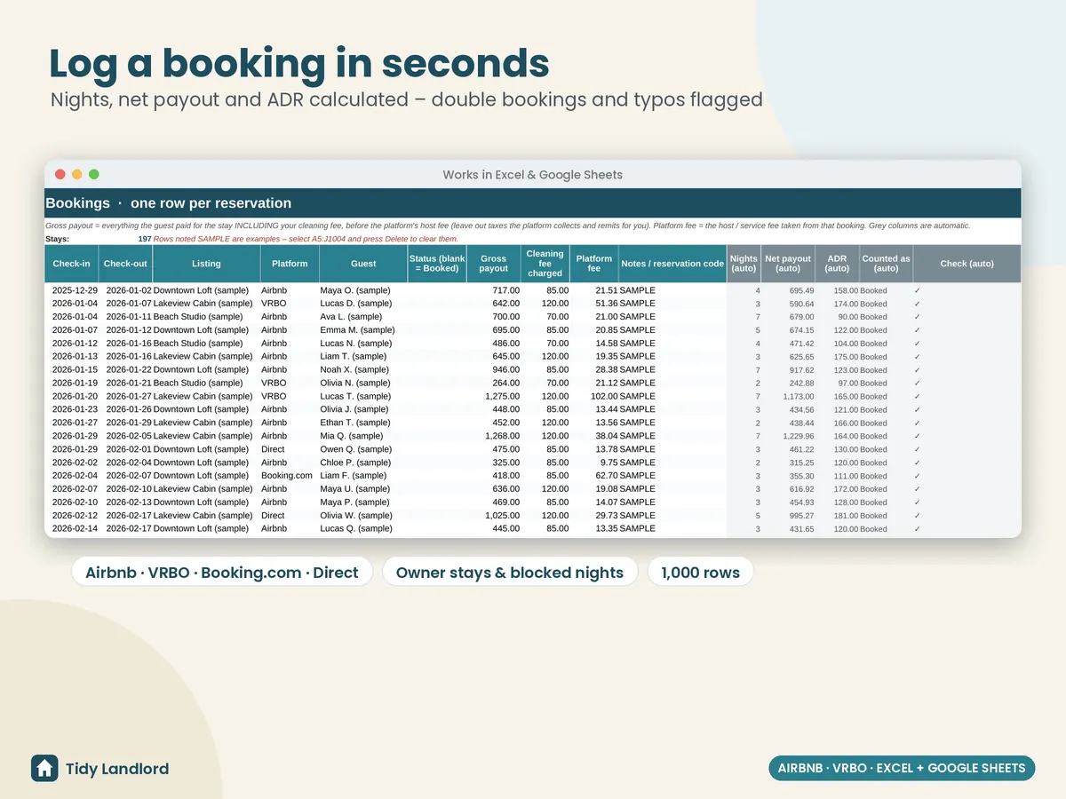
Task: Click the red close window dot
Action: (60, 175)
